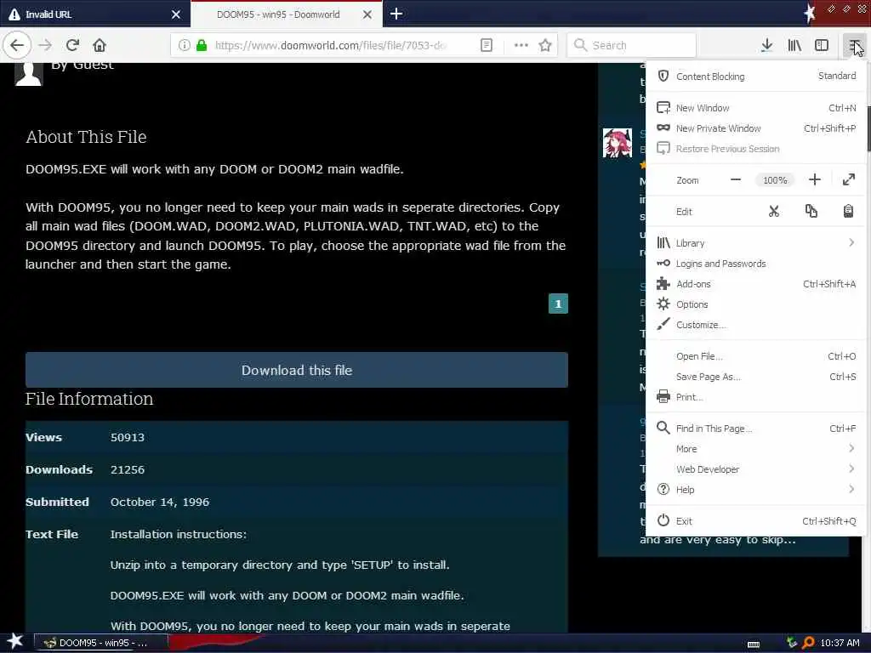Click the Downloads count 21256
This screenshot has width=871, height=653.
tap(128, 469)
